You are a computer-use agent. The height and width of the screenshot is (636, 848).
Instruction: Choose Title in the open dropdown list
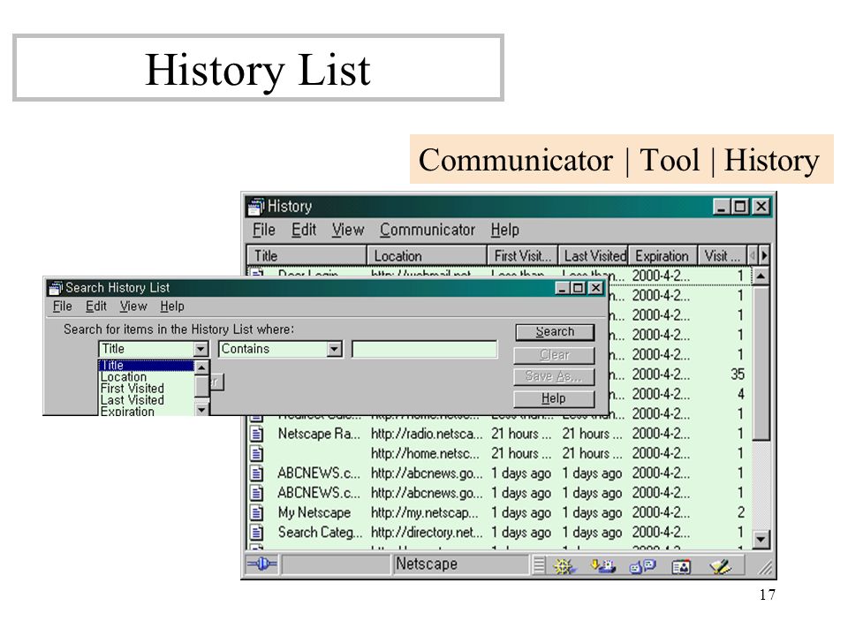(x=146, y=366)
